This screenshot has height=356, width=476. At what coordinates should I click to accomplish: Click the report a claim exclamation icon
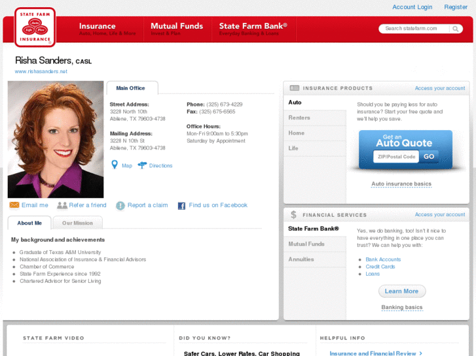pos(120,206)
